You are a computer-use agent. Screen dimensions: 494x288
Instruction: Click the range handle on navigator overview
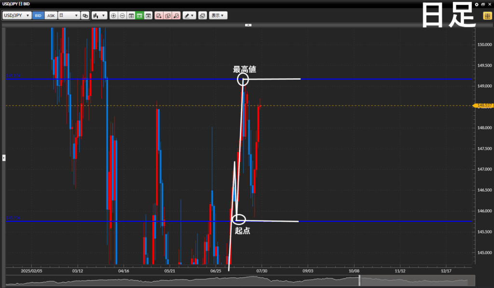[359, 280]
